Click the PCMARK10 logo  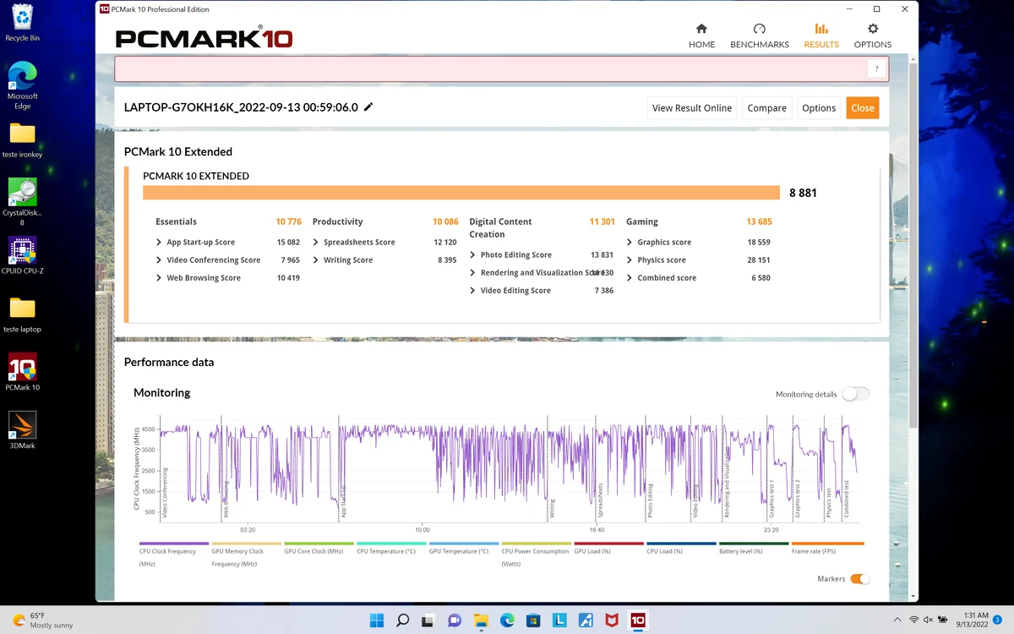(x=204, y=39)
